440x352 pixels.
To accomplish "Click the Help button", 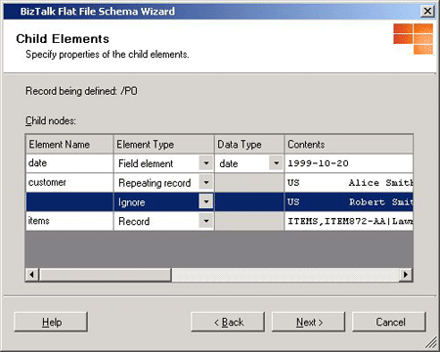I will click(51, 322).
